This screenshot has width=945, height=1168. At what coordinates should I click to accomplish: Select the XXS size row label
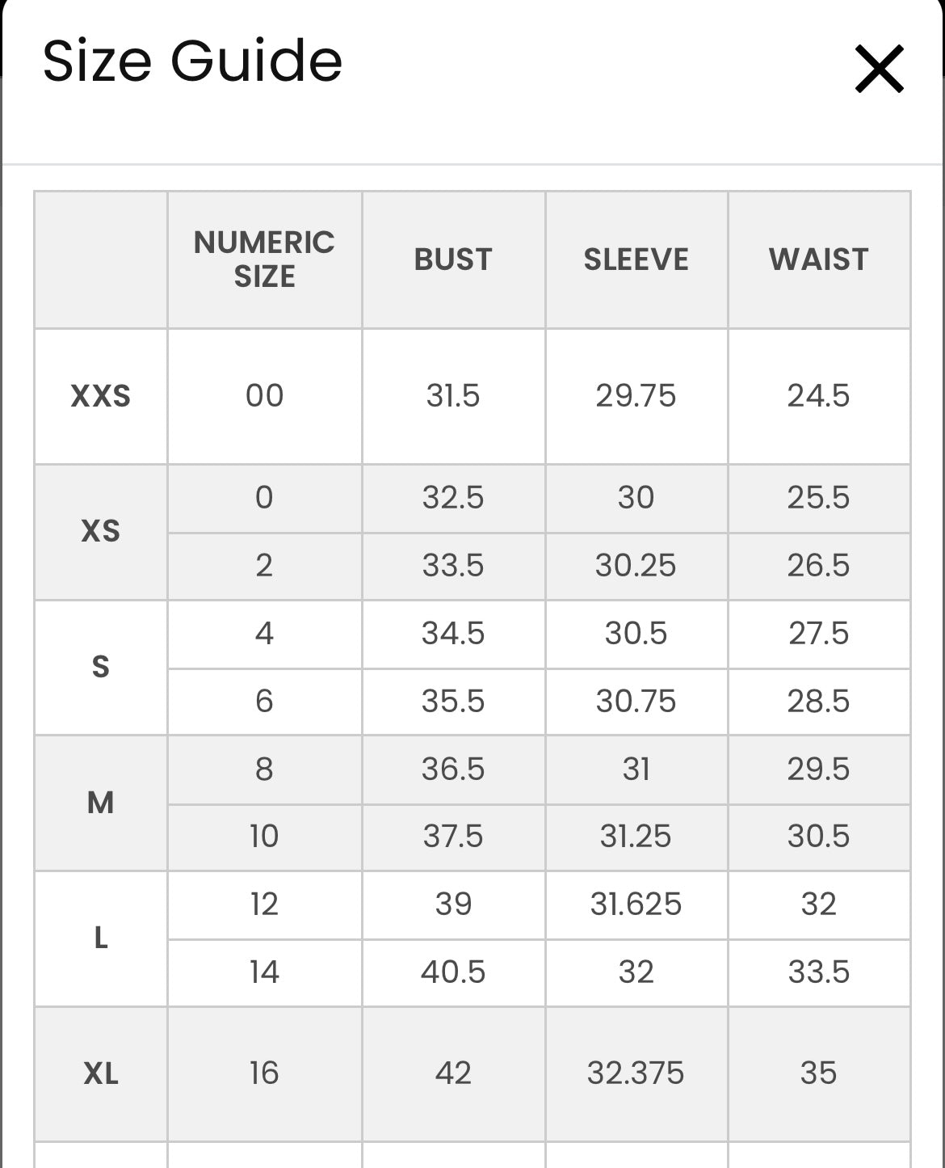point(101,396)
